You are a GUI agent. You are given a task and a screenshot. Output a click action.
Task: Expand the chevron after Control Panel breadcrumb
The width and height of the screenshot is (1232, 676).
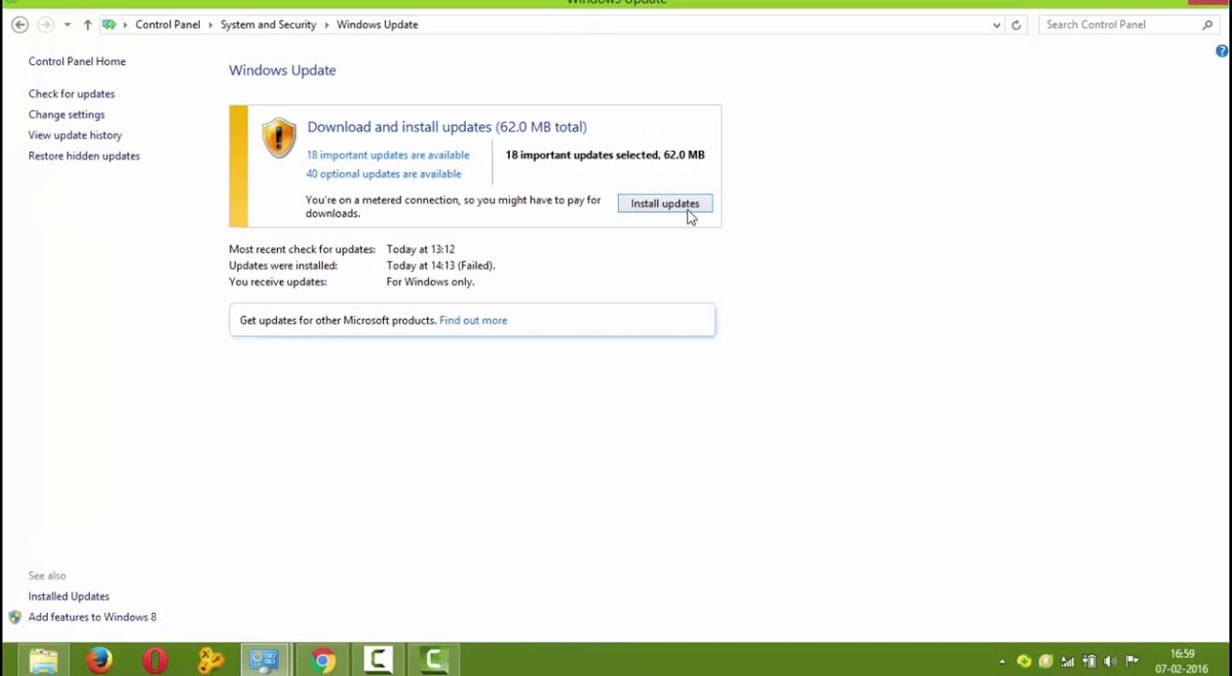(x=210, y=24)
